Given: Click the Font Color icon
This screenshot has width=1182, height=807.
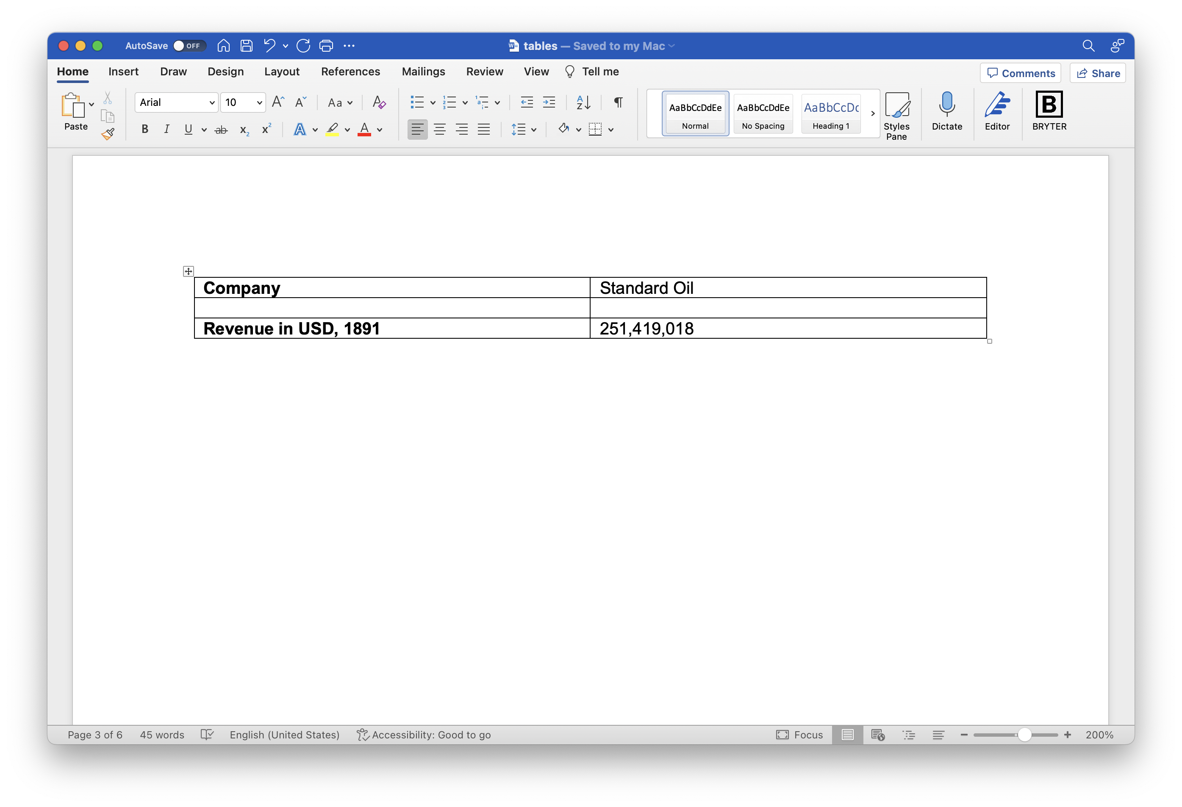Looking at the screenshot, I should tap(364, 129).
